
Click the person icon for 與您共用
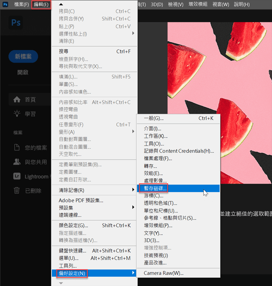point(17,162)
